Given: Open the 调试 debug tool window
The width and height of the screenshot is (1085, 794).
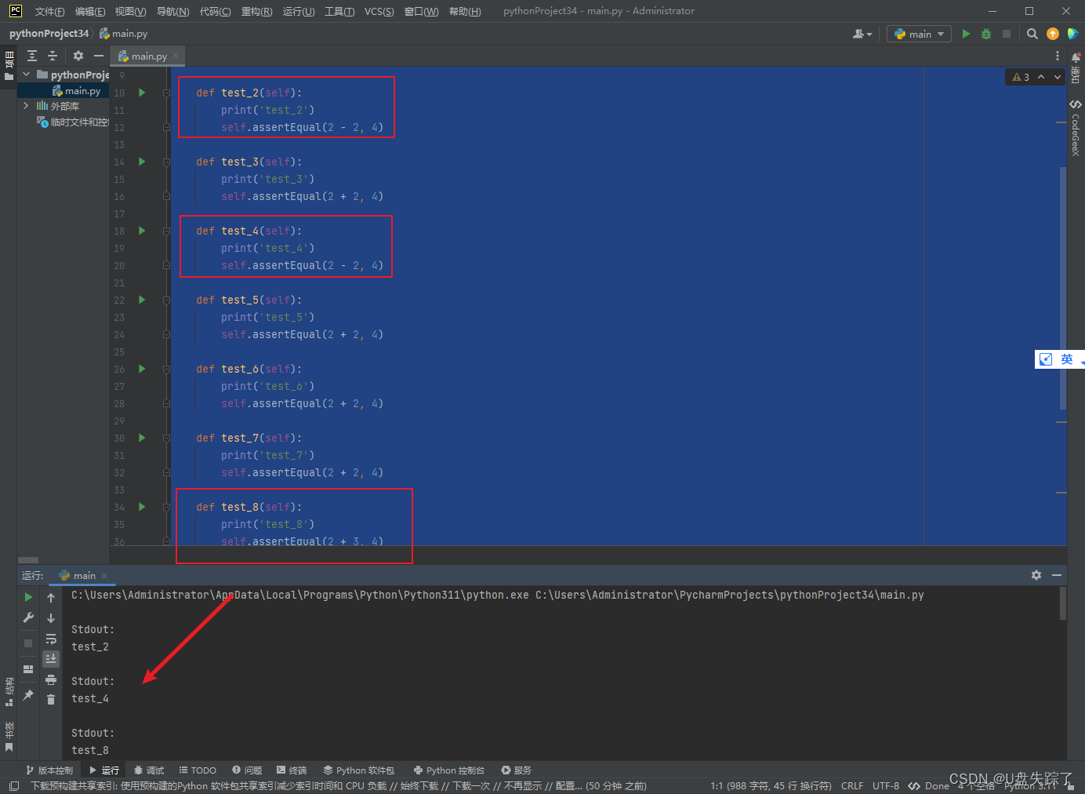Looking at the screenshot, I should [x=148, y=770].
